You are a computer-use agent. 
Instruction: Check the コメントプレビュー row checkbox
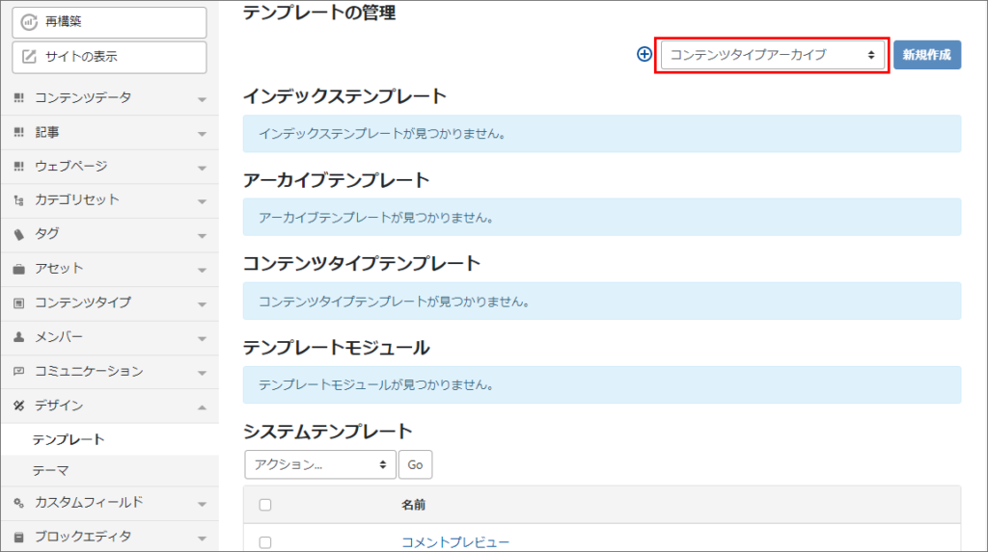coord(265,542)
